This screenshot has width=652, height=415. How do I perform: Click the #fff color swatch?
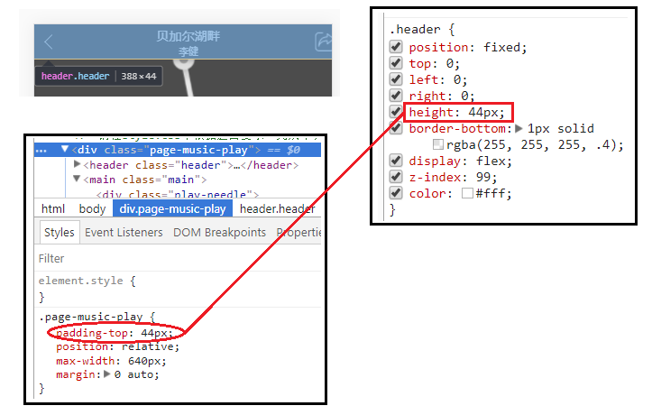click(467, 194)
